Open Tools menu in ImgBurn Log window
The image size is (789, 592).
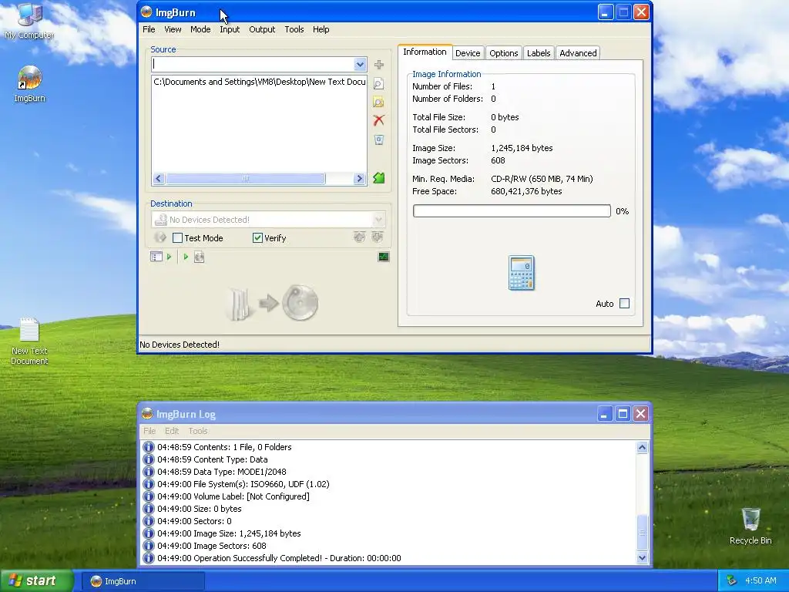click(x=198, y=431)
